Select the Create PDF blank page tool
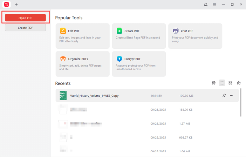The height and width of the screenshot is (157, 246). pos(139,36)
